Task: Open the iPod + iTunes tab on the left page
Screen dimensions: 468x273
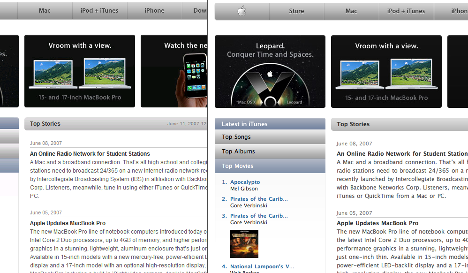Action: click(x=99, y=11)
